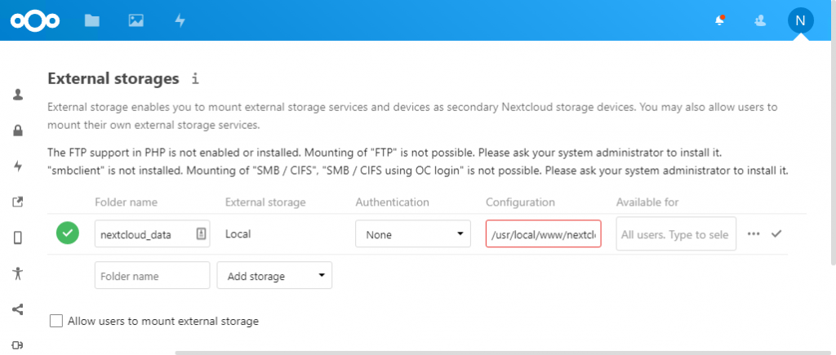Open activity settings sidebar lightning icon
This screenshot has height=355, width=836.
tap(18, 166)
